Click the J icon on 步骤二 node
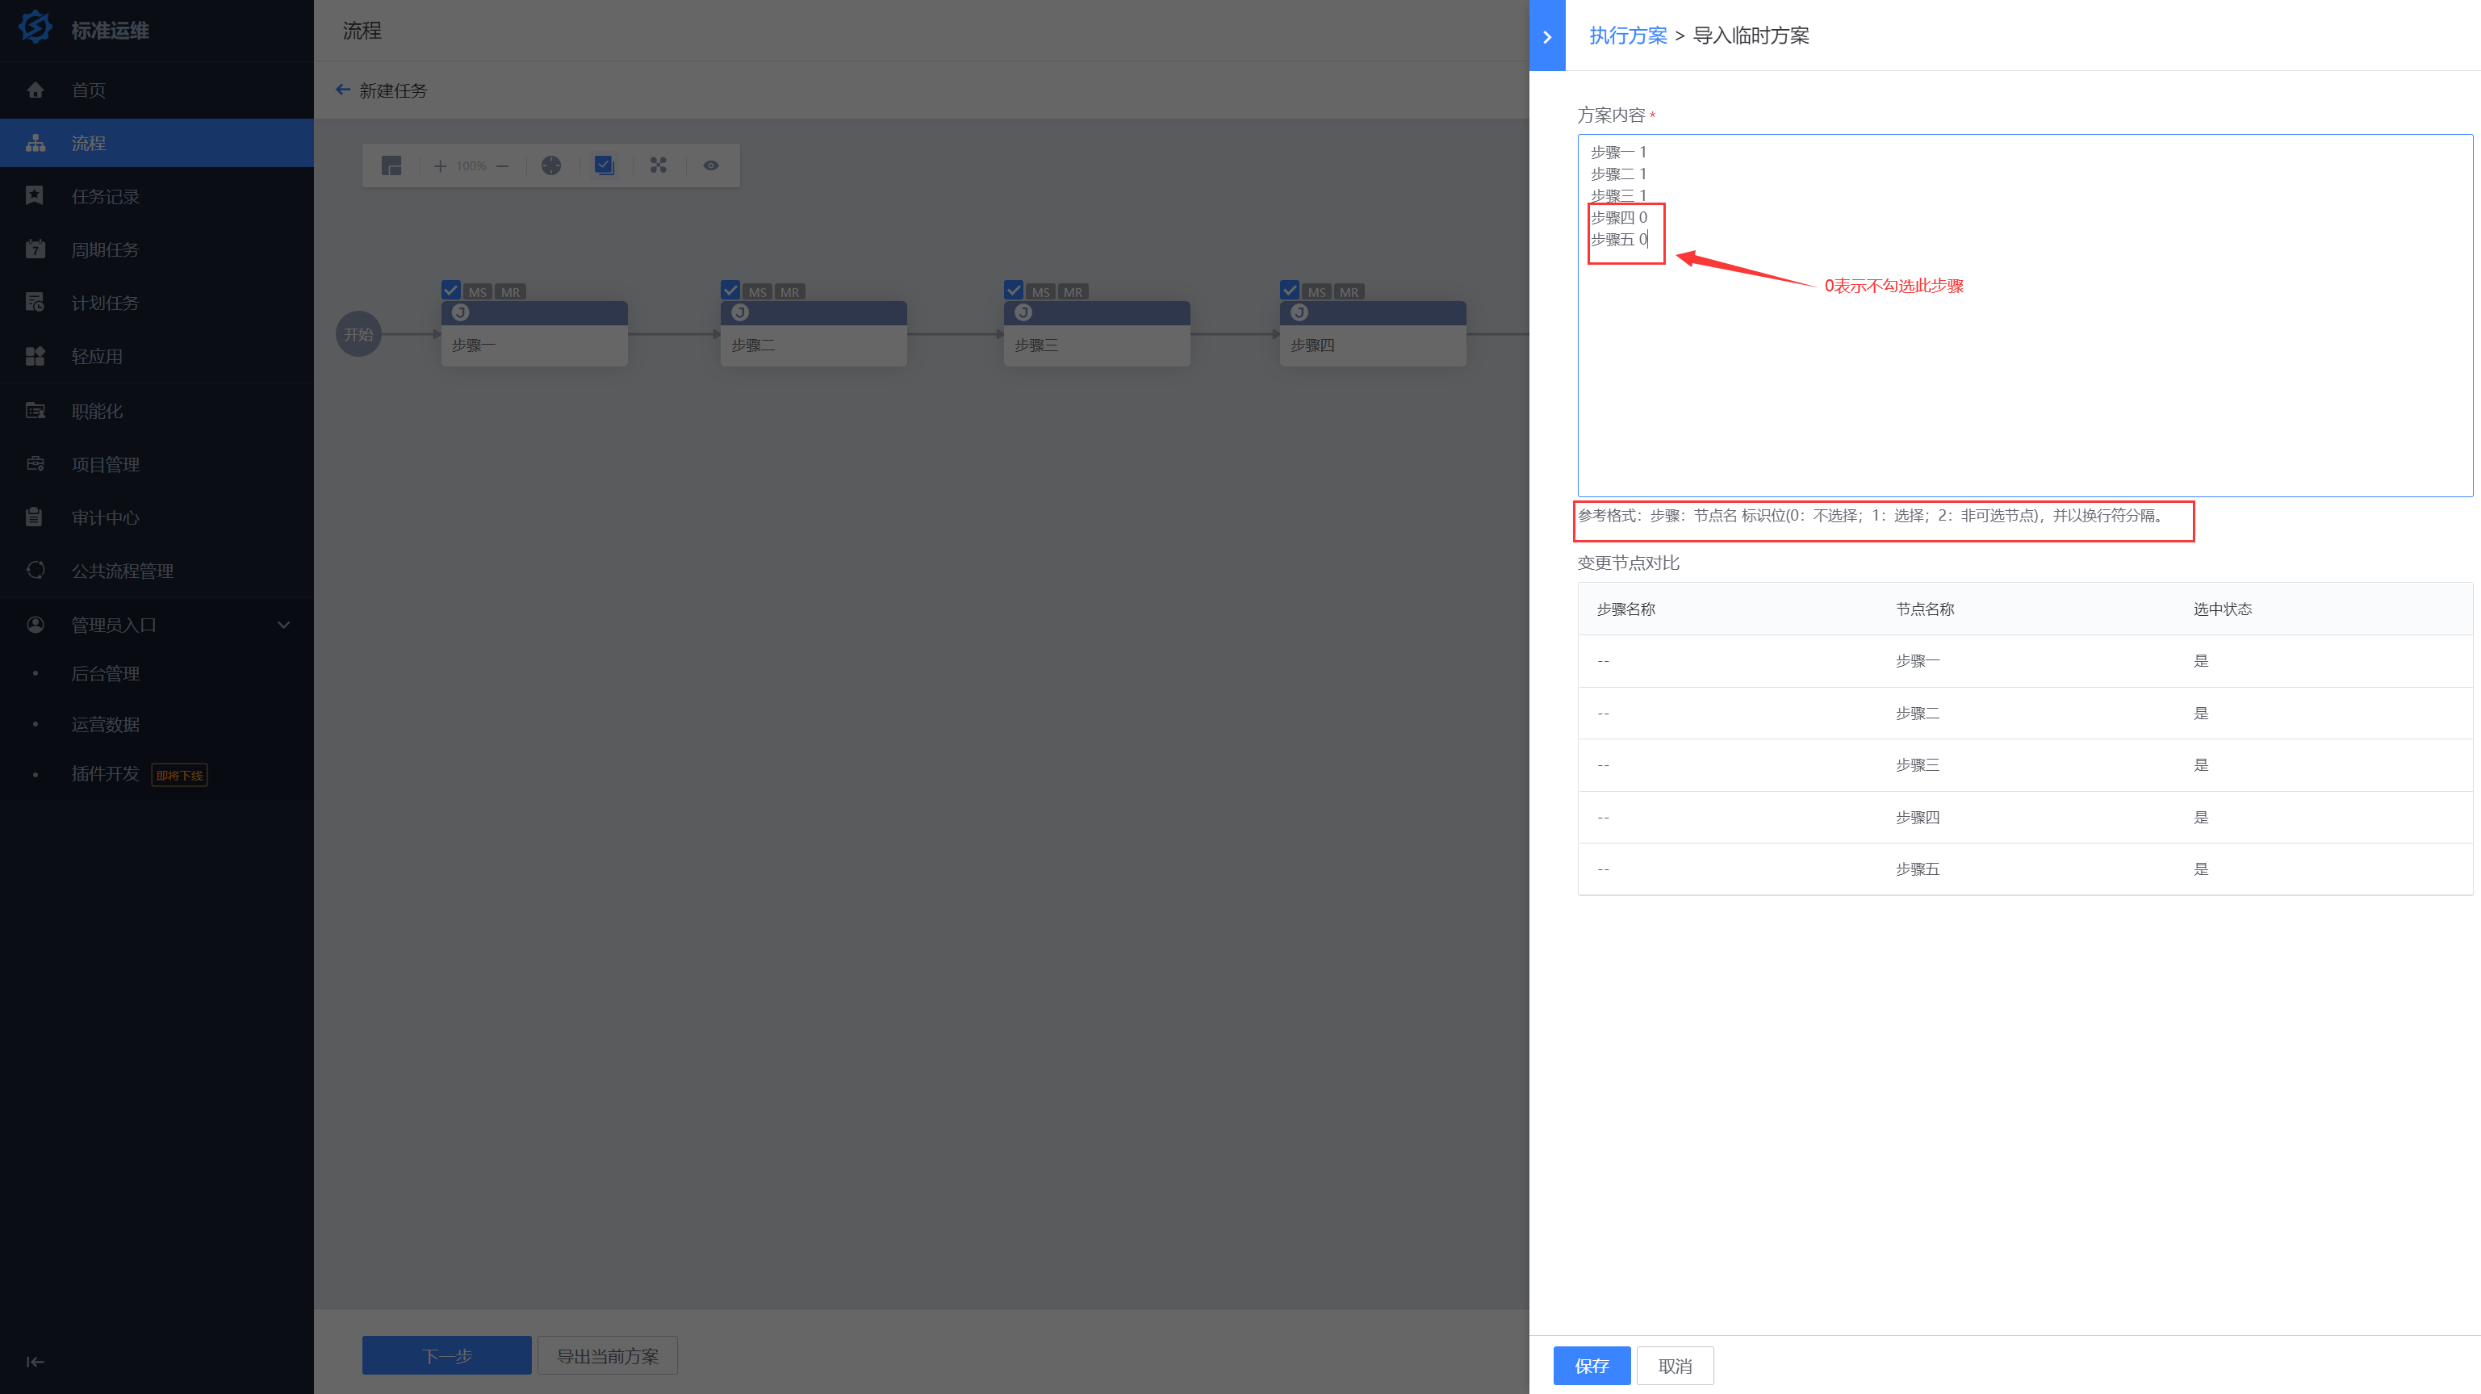The height and width of the screenshot is (1394, 2481). point(739,312)
